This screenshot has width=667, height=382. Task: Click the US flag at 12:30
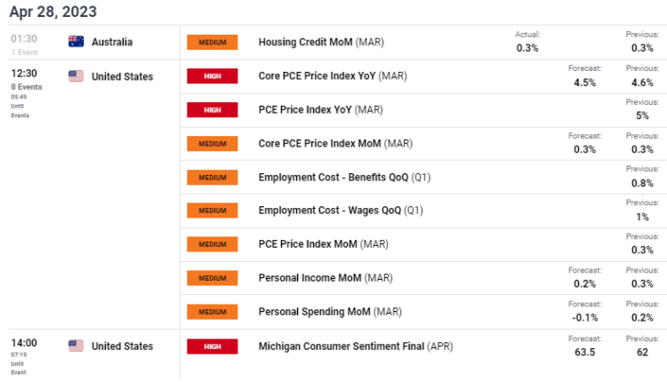tap(76, 76)
